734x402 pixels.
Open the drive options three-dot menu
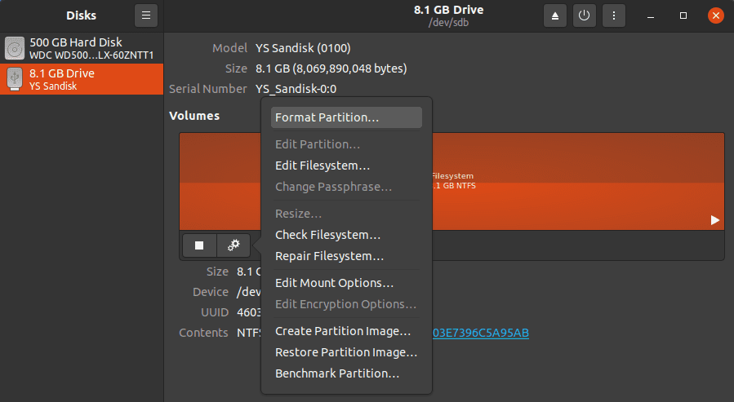tap(614, 15)
